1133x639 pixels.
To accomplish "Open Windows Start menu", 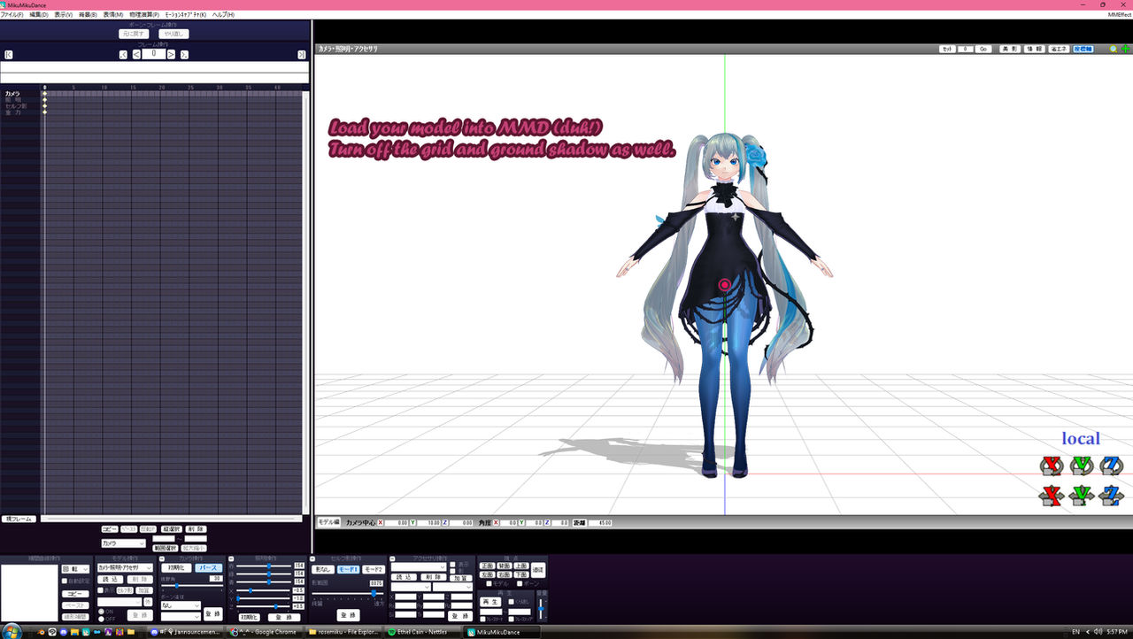I will (x=12, y=632).
